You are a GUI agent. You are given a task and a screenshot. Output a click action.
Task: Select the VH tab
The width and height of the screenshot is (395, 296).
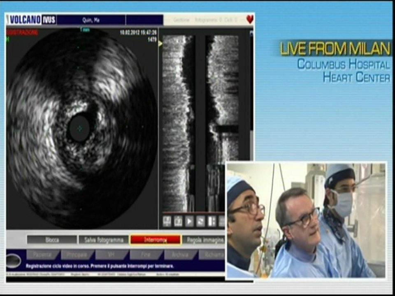[x=111, y=255]
